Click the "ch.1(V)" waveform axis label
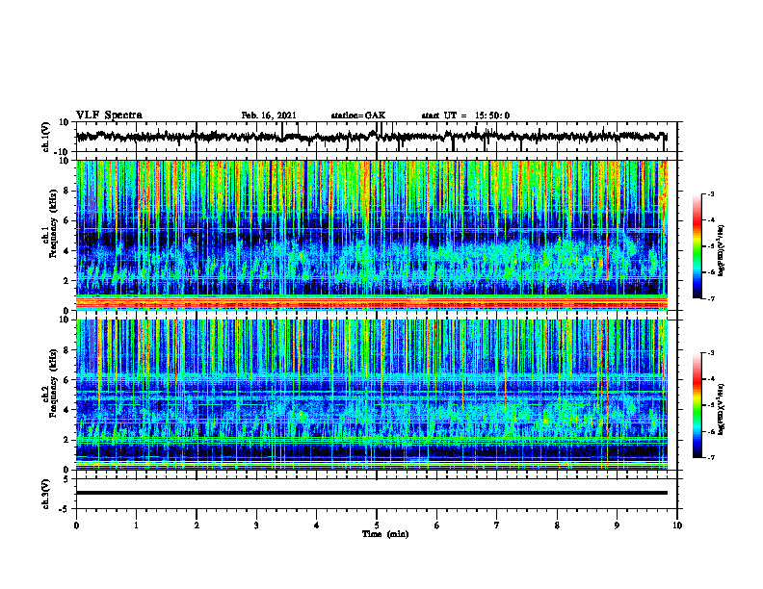Image resolution: width=763 pixels, height=589 pixels. pyautogui.click(x=46, y=137)
